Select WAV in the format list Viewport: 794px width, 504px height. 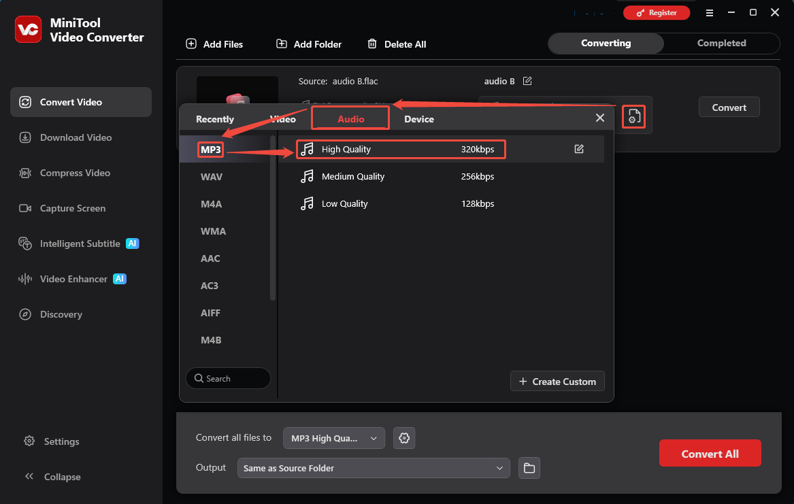[211, 177]
